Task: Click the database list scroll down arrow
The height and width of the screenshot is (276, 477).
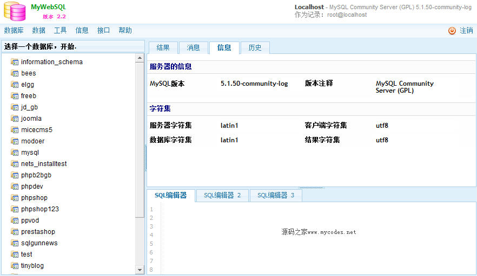Action: pos(140,270)
